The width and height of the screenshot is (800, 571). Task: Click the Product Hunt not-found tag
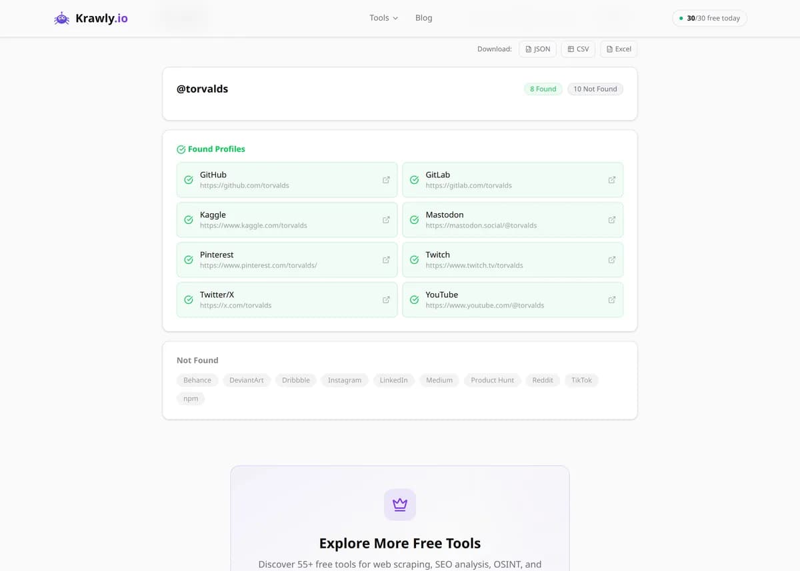(x=493, y=380)
